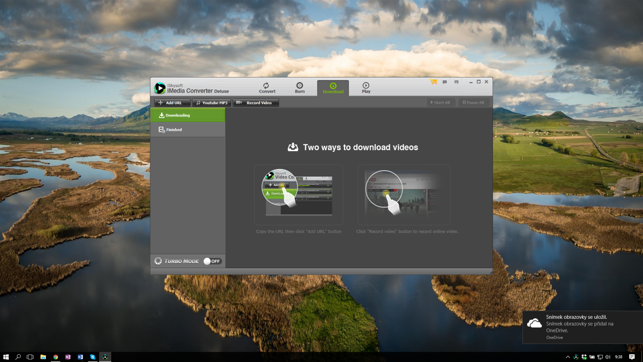Maximize the iMedia Converter window

coord(479,82)
